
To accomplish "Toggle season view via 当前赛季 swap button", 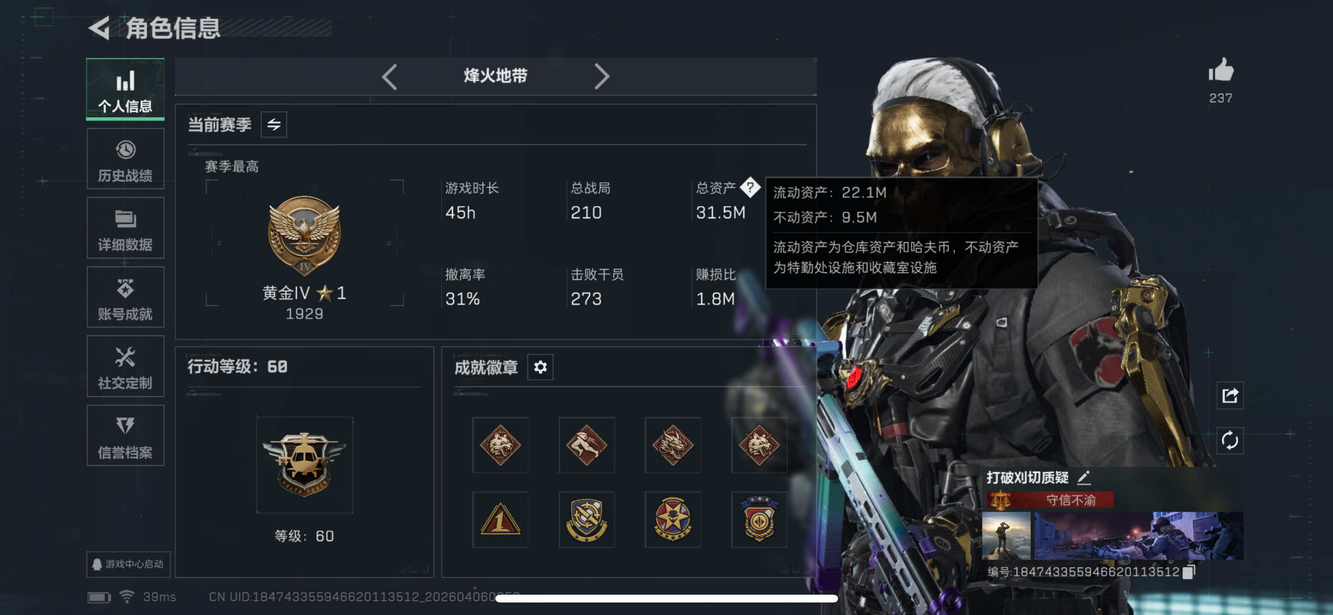I will point(274,125).
